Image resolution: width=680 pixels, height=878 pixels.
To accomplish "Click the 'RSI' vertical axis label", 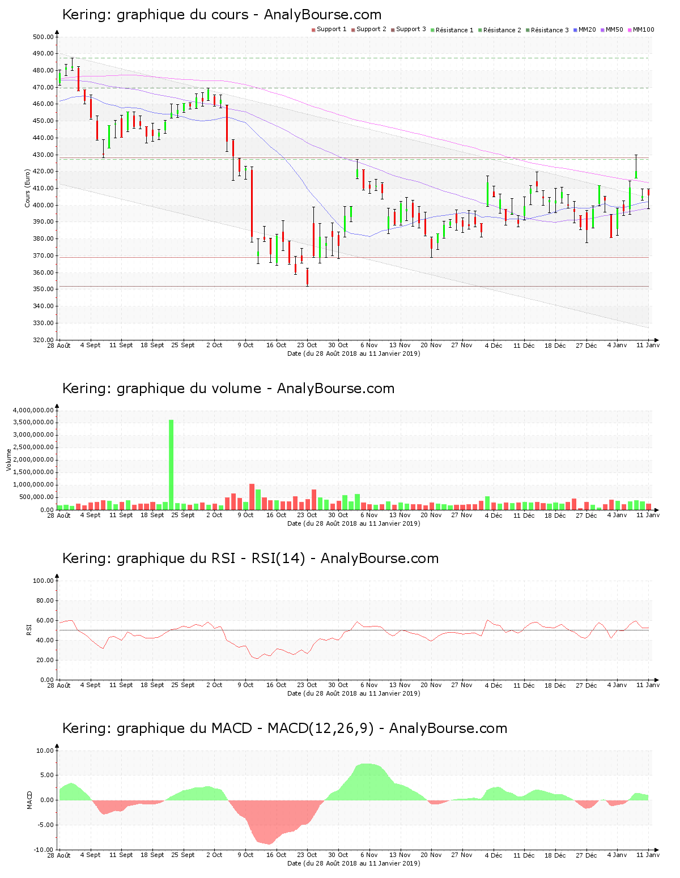I will pos(28,629).
